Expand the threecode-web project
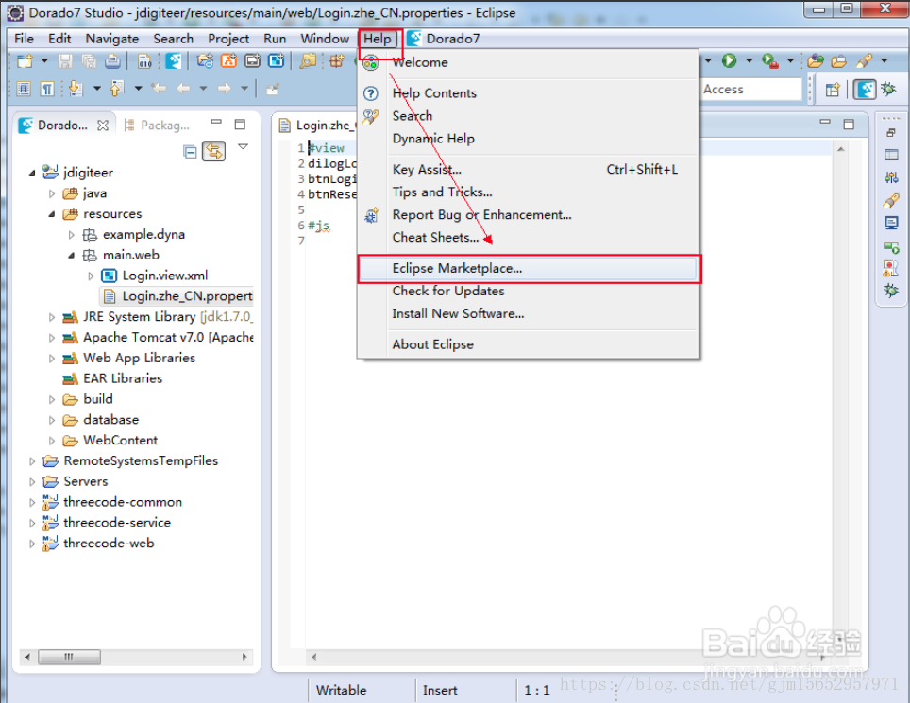The height and width of the screenshot is (703, 910). (x=32, y=544)
